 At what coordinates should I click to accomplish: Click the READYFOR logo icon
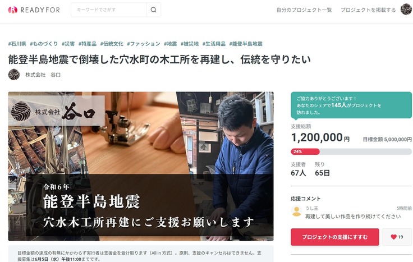pos(13,10)
